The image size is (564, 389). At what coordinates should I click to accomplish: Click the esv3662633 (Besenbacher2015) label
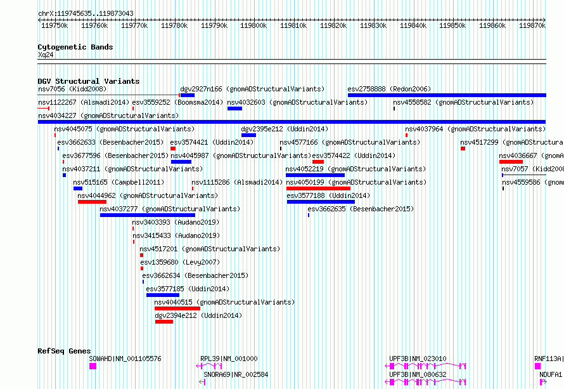110,142
